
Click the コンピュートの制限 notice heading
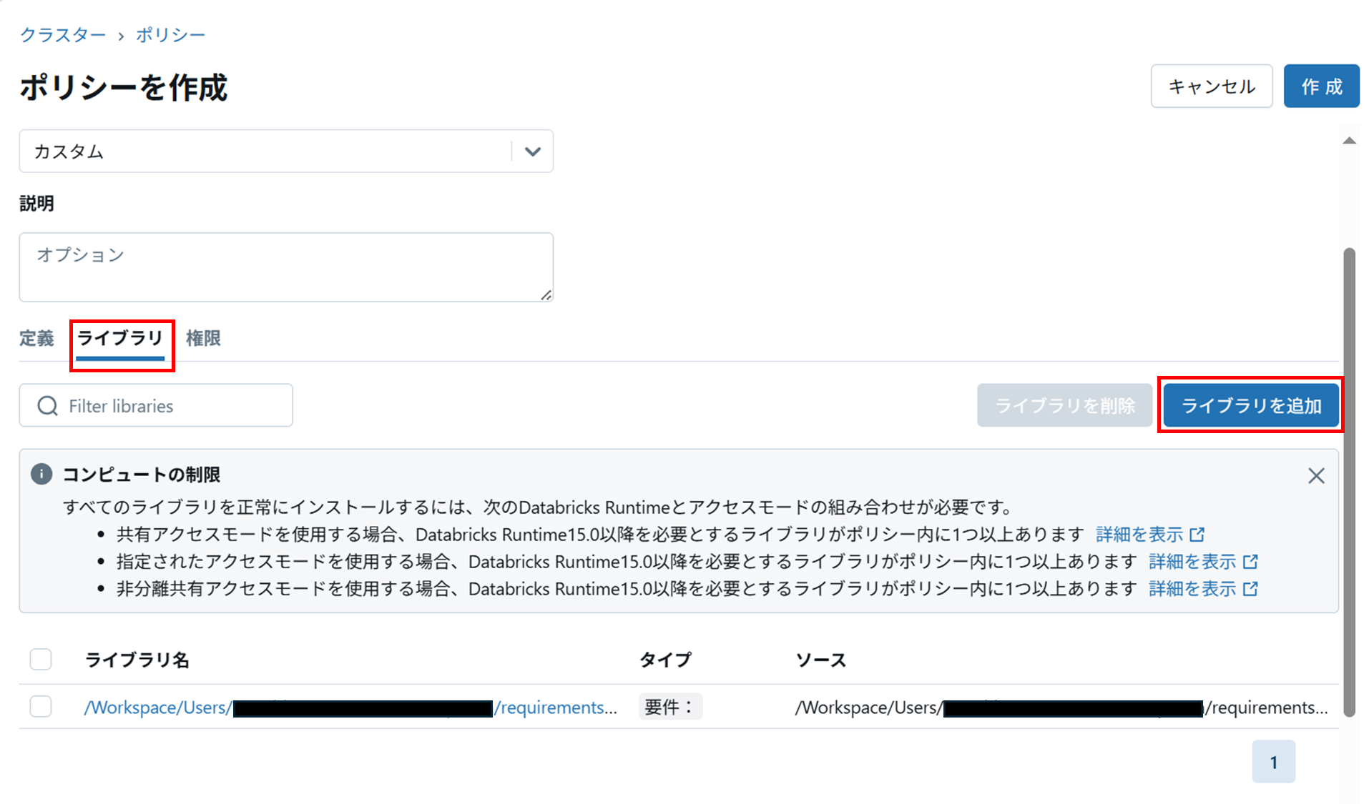click(142, 474)
